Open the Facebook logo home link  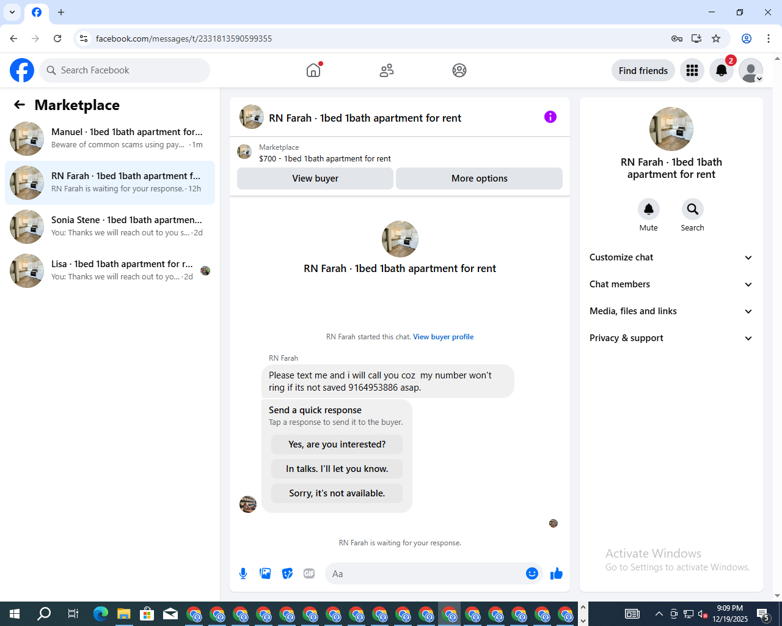22,70
